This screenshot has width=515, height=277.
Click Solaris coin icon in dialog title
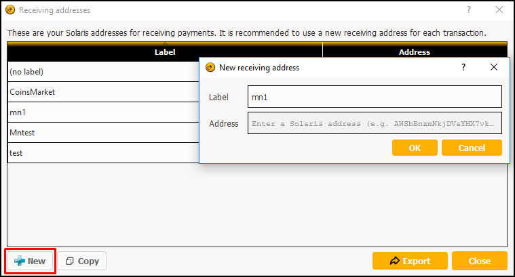pyautogui.click(x=210, y=68)
